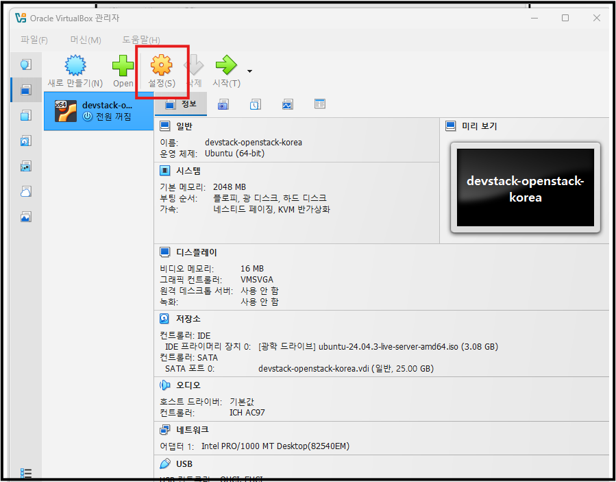This screenshot has height=482, width=616.
Task: Open the Media disk icon in the sidebar
Action: pyautogui.click(x=26, y=141)
